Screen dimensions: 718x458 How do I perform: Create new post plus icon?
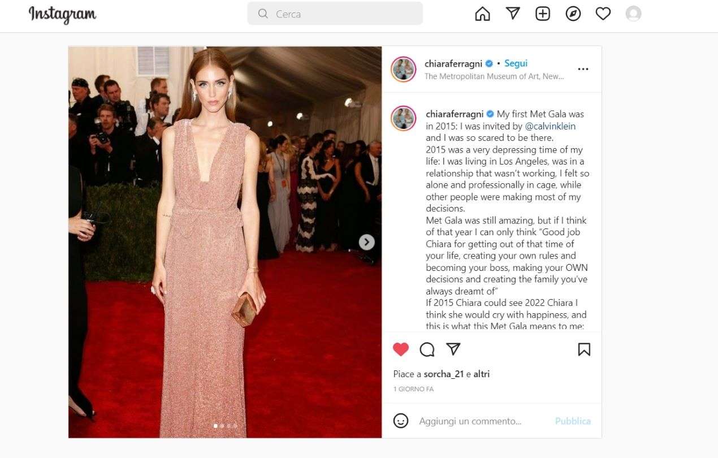(543, 14)
